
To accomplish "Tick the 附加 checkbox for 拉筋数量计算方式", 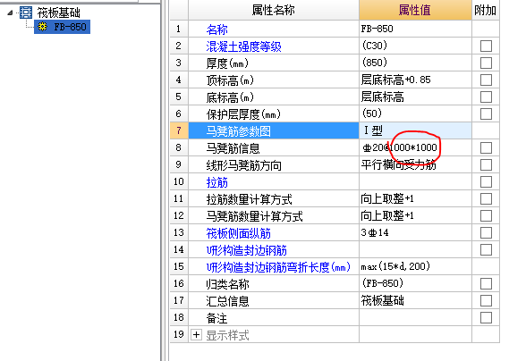I will tap(486, 199).
